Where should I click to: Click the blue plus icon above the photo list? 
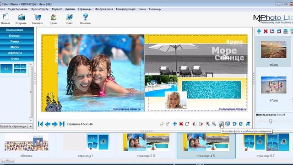pos(259,31)
